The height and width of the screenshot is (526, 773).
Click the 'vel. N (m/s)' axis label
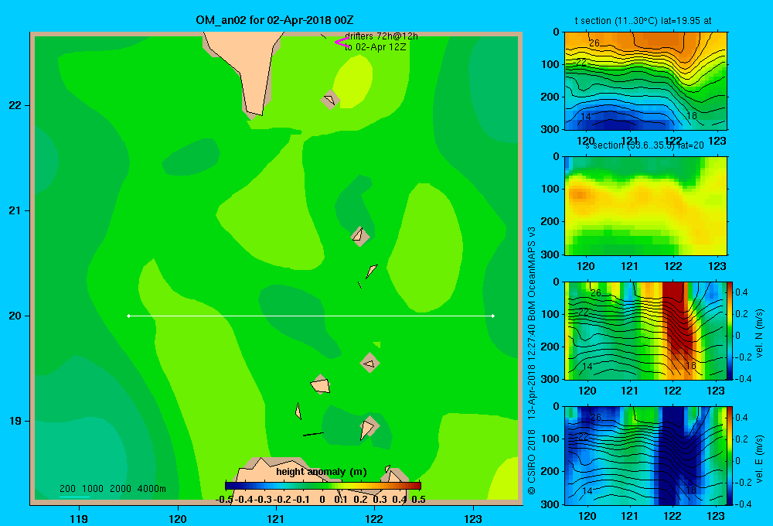[760, 333]
